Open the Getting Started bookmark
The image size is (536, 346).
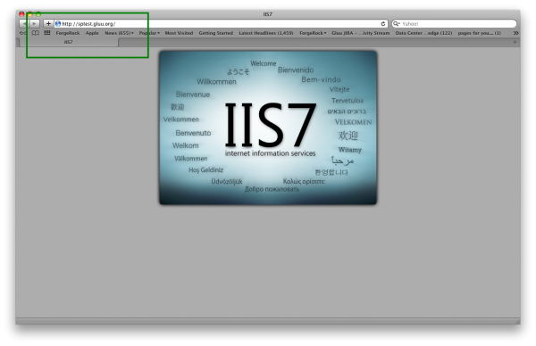pos(215,33)
